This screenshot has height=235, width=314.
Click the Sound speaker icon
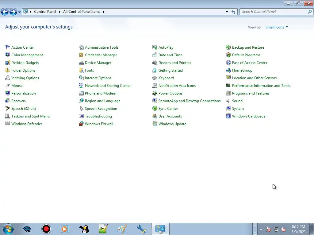[228, 101]
